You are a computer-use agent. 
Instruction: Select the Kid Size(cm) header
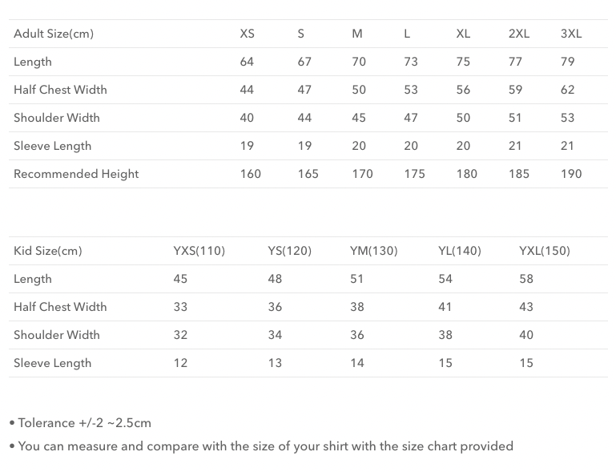pyautogui.click(x=48, y=251)
